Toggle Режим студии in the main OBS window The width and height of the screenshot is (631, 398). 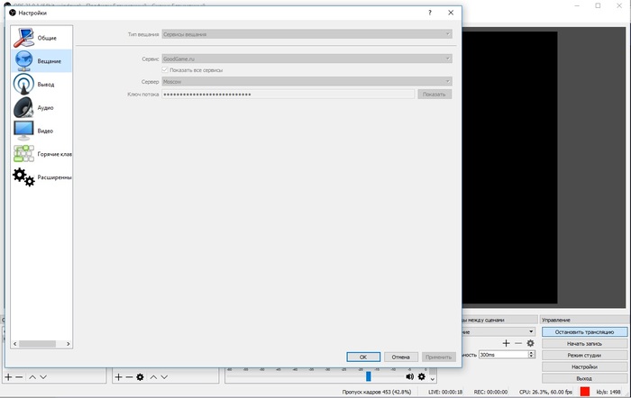point(584,356)
